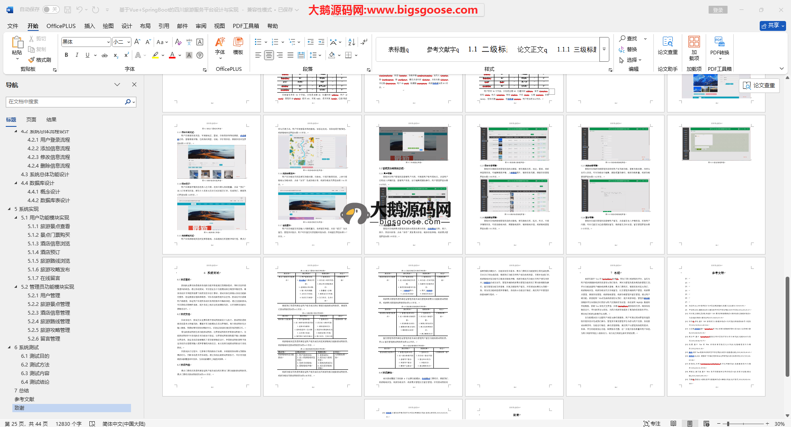Apply strikethrough formatting
The height and width of the screenshot is (427, 791).
pos(105,55)
